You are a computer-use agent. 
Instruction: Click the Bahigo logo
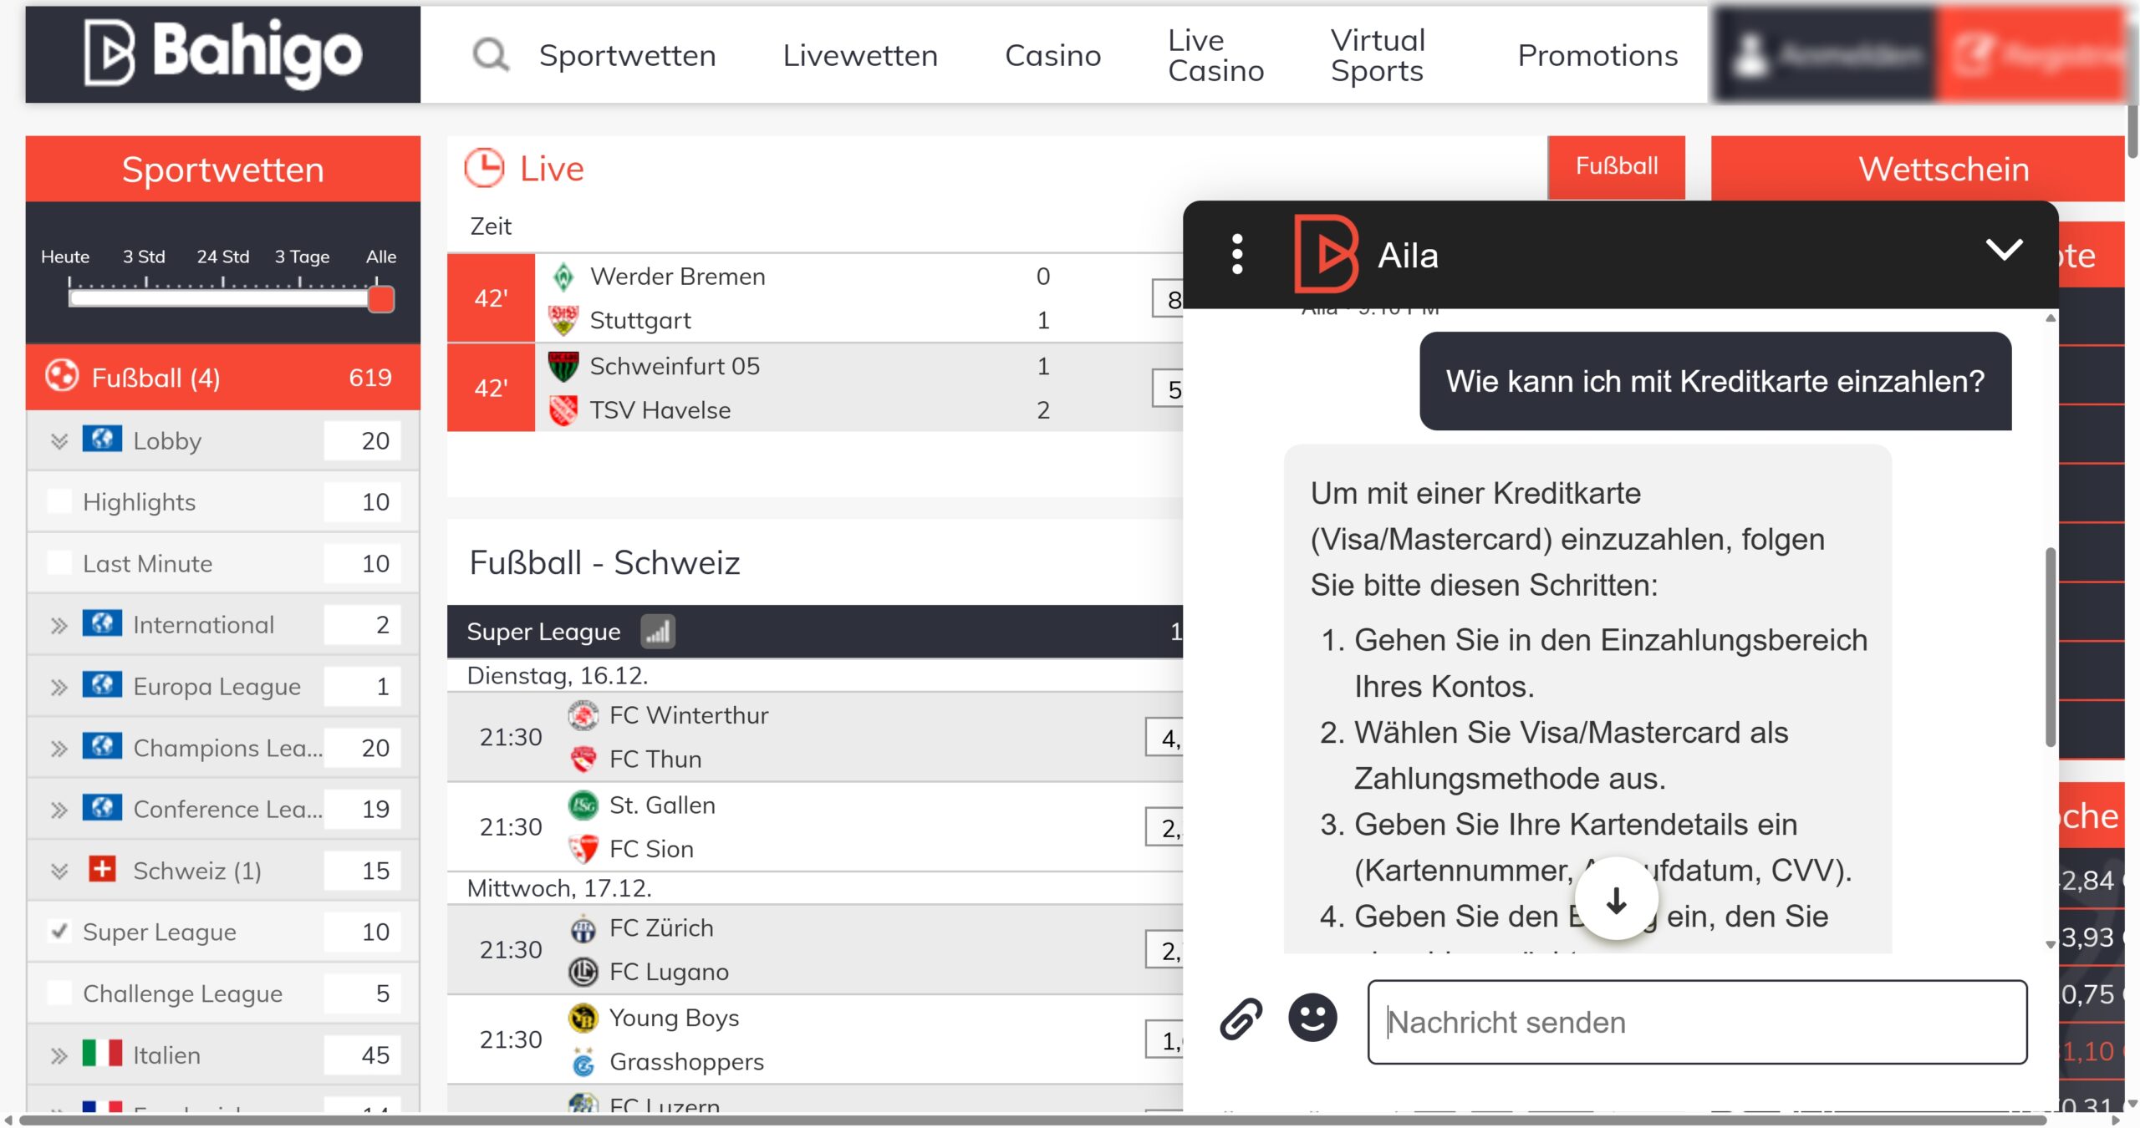click(223, 54)
